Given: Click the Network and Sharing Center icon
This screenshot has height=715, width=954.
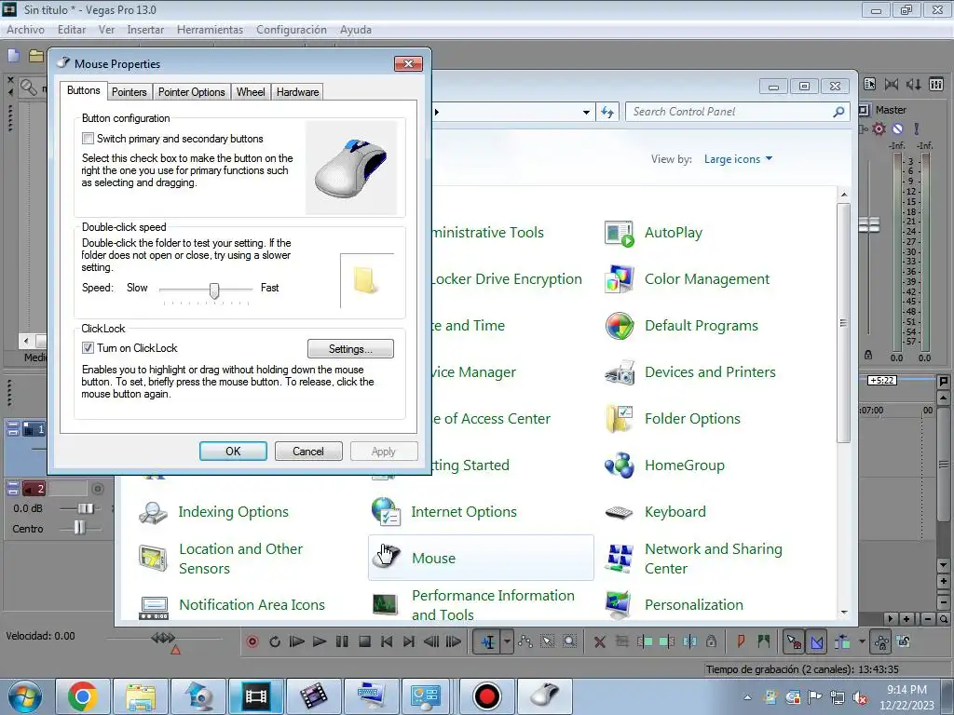Looking at the screenshot, I should pyautogui.click(x=620, y=559).
